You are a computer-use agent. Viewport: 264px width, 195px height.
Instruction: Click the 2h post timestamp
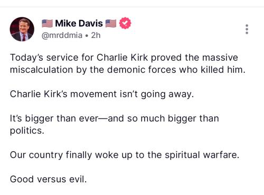click(x=96, y=35)
